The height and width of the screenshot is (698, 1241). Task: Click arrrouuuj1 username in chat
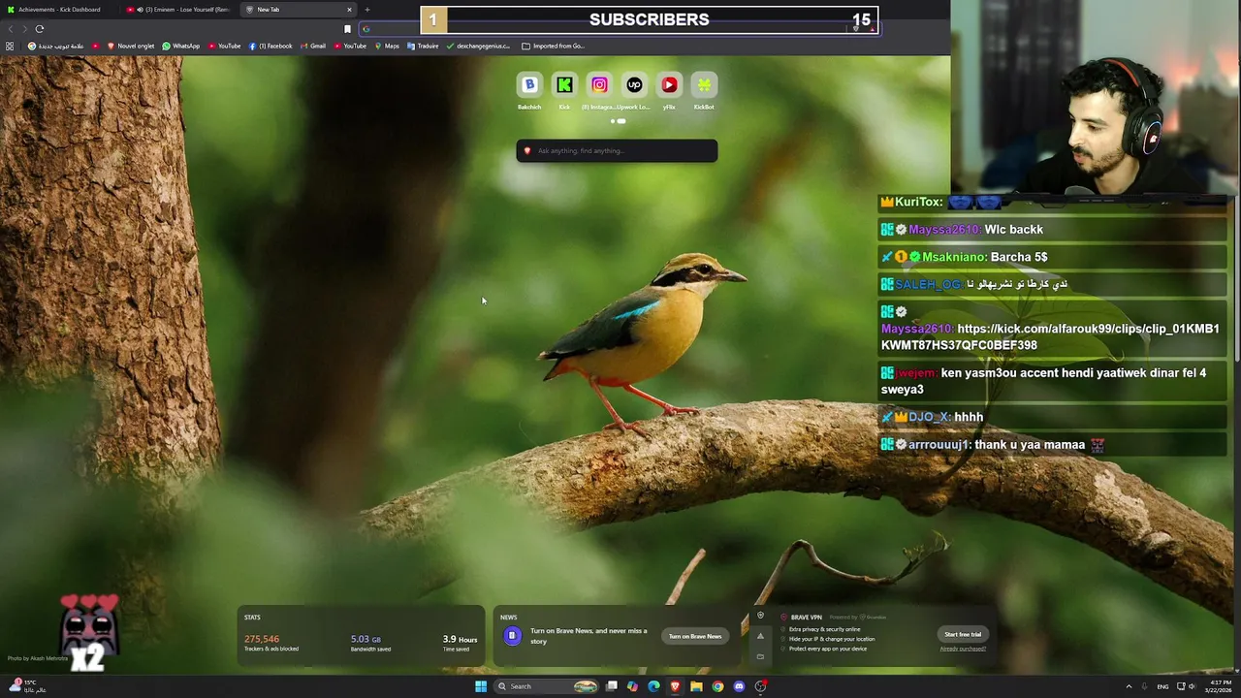click(x=939, y=445)
